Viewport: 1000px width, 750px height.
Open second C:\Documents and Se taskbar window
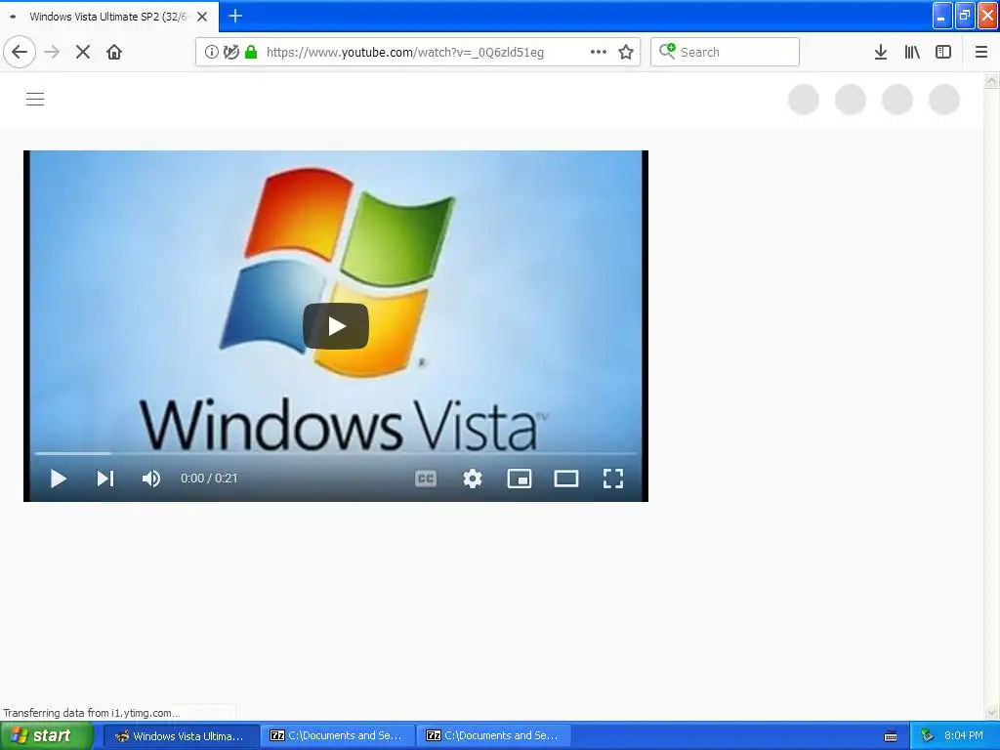pyautogui.click(x=493, y=736)
